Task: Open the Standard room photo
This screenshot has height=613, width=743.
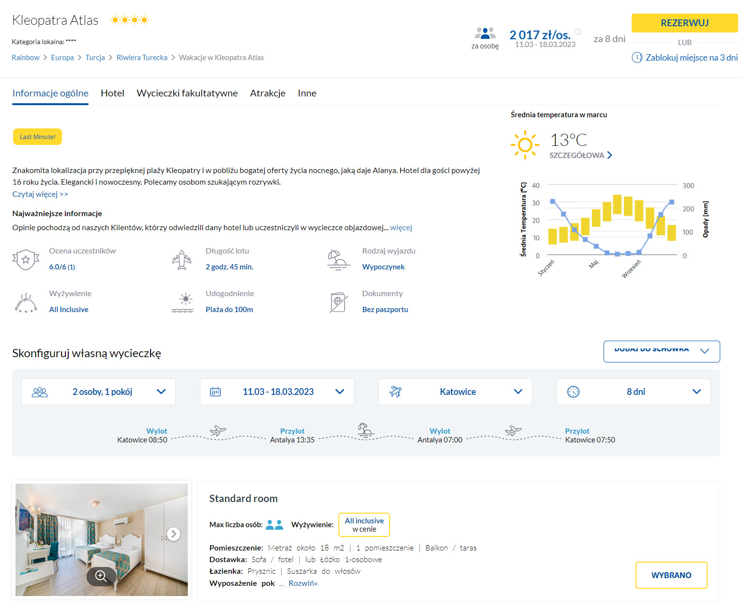Action: pos(102,540)
